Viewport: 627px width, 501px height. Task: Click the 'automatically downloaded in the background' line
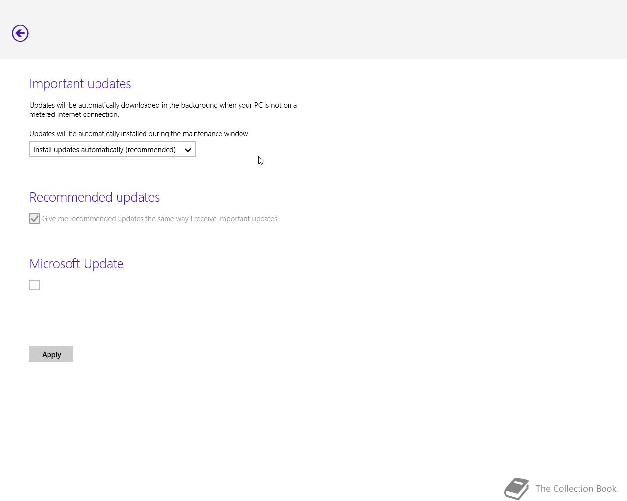[163, 105]
